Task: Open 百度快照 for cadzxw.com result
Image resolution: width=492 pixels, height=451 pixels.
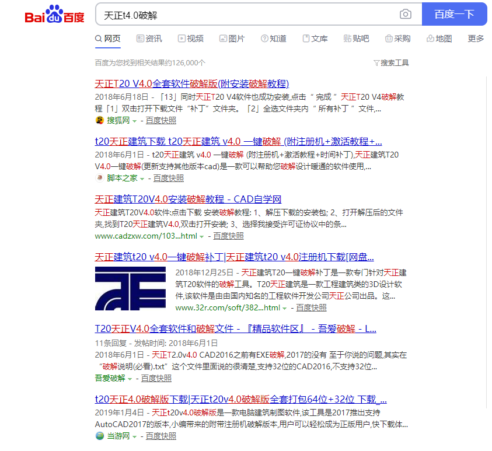Action: (228, 236)
